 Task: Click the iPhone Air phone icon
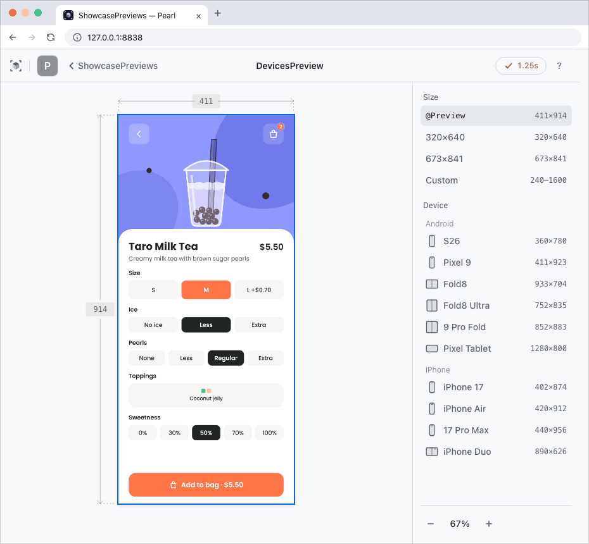point(432,409)
